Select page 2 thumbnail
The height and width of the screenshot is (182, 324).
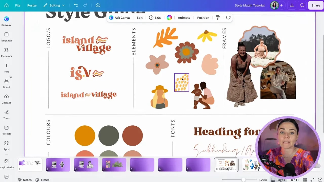click(x=58, y=165)
